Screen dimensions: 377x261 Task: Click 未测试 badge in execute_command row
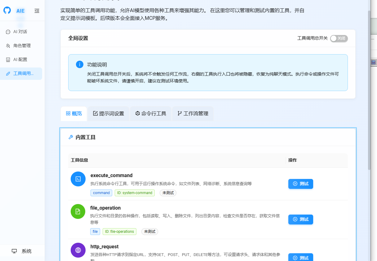coord(168,193)
